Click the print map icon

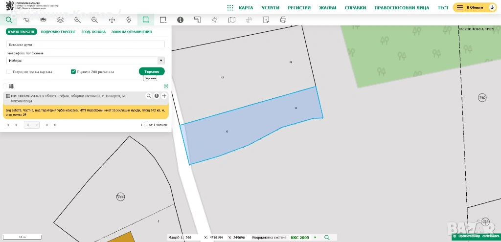click(283, 20)
